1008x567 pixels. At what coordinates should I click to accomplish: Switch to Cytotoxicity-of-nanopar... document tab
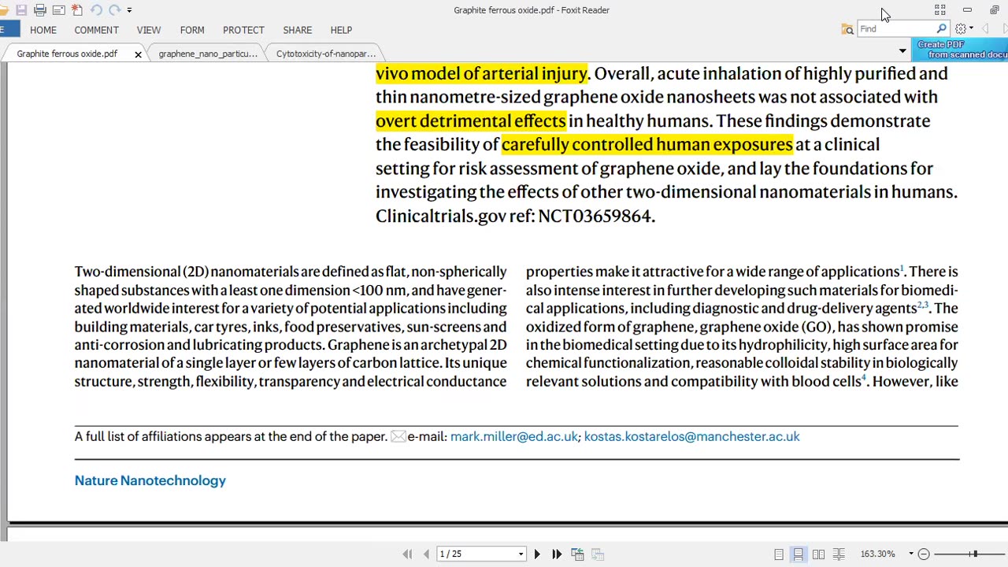(326, 54)
